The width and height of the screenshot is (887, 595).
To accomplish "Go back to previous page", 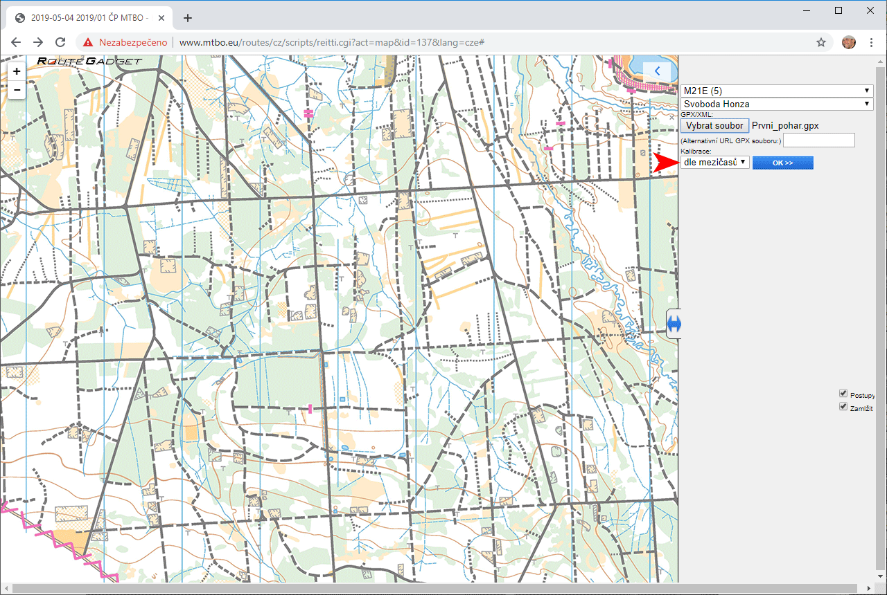I will point(17,42).
